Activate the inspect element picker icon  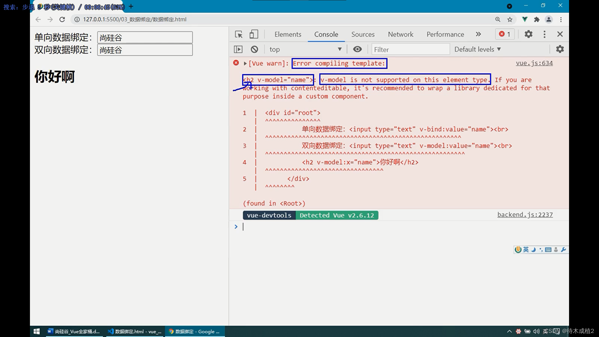239,34
